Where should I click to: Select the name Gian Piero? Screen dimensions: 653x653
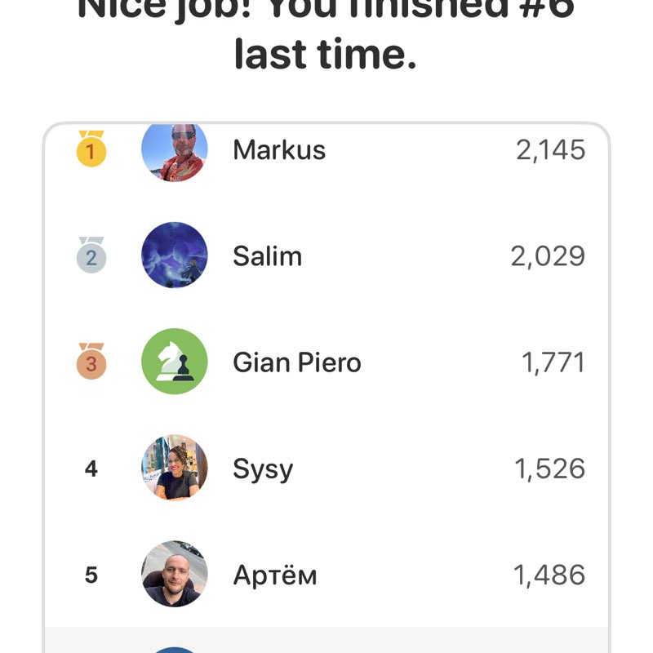297,362
